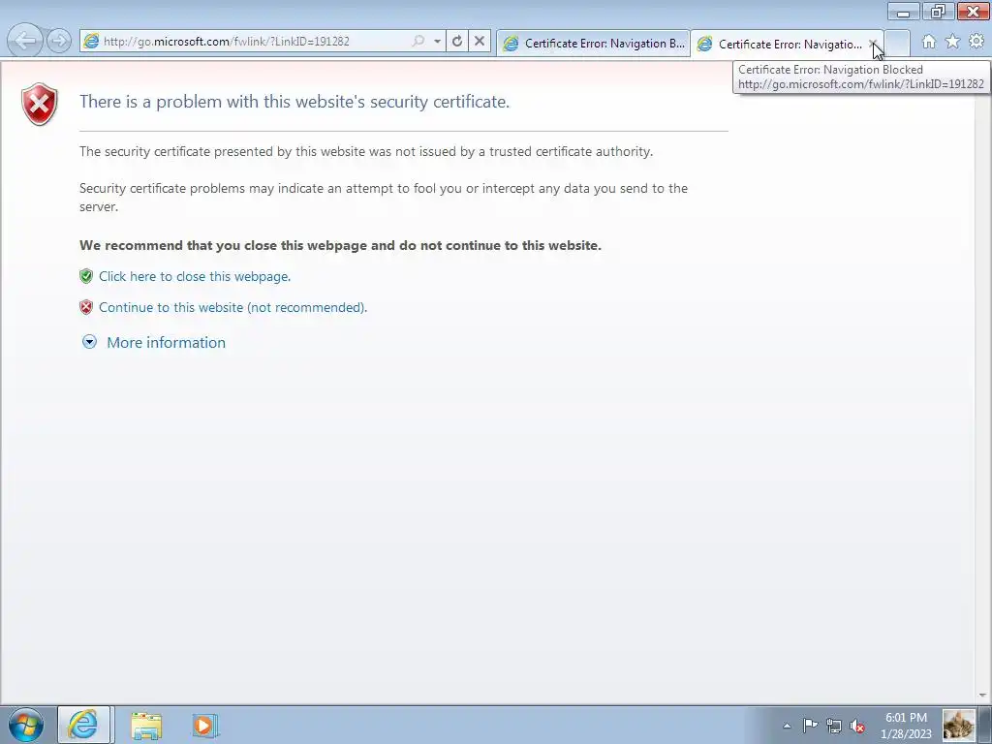Switch to first Certificate Error tab

[594, 44]
